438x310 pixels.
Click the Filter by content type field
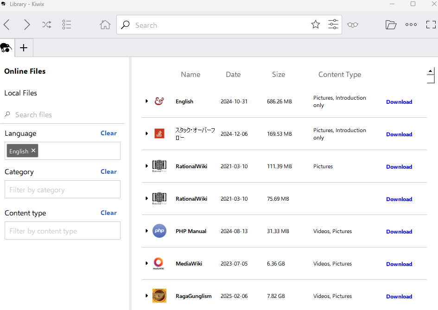(63, 231)
